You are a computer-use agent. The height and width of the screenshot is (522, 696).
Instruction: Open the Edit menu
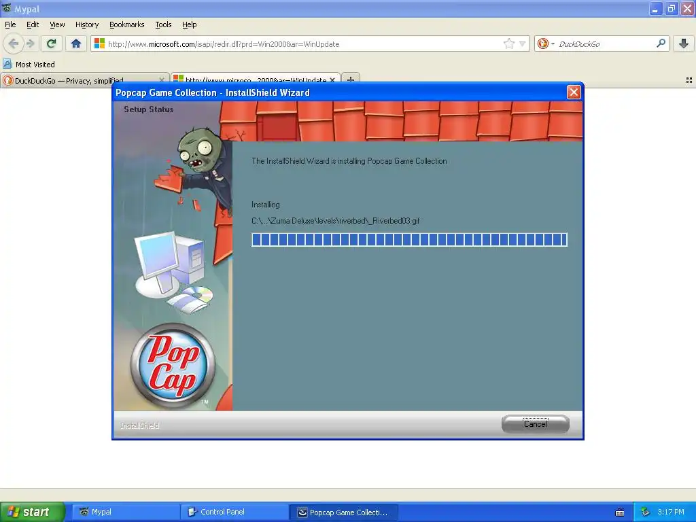click(x=33, y=24)
